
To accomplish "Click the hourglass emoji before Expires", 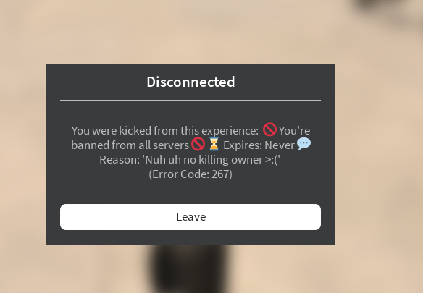I will [x=214, y=144].
